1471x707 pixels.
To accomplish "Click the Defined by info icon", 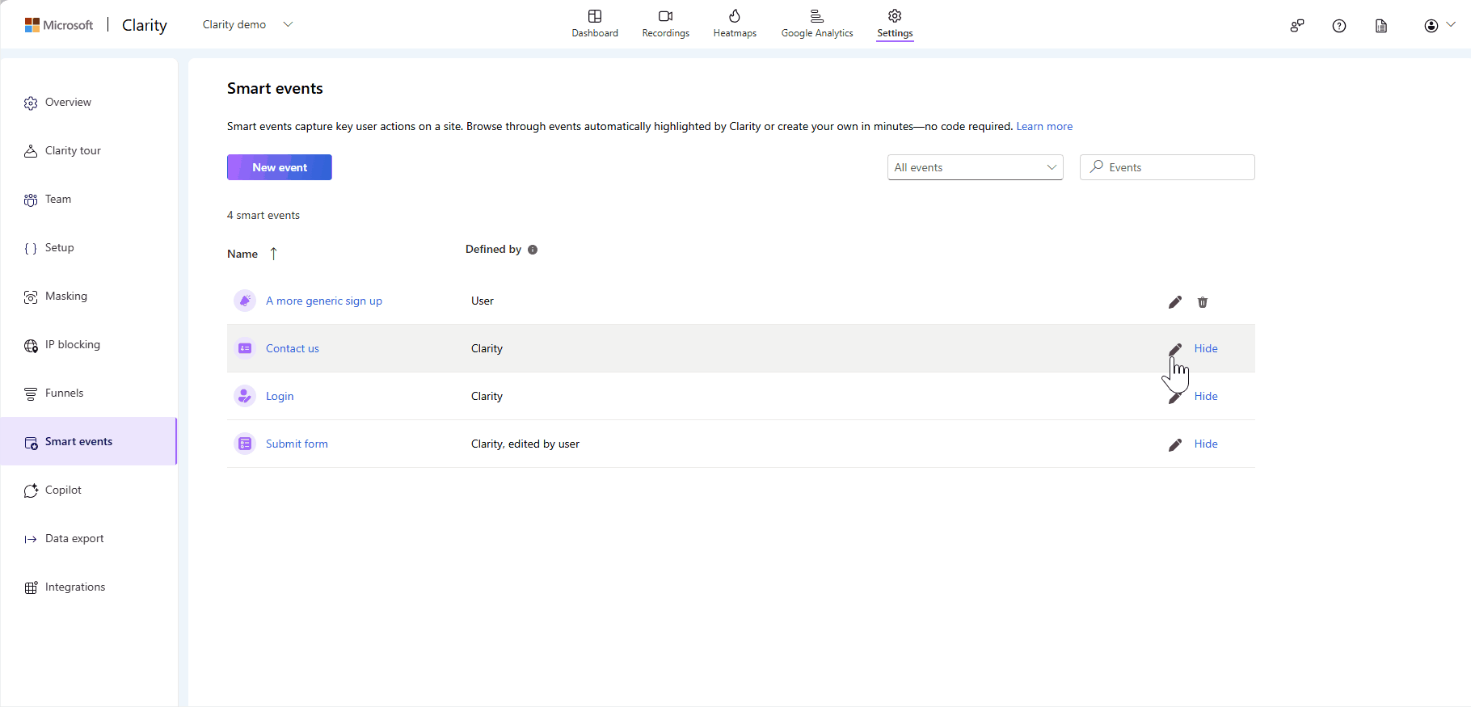I will pyautogui.click(x=533, y=250).
